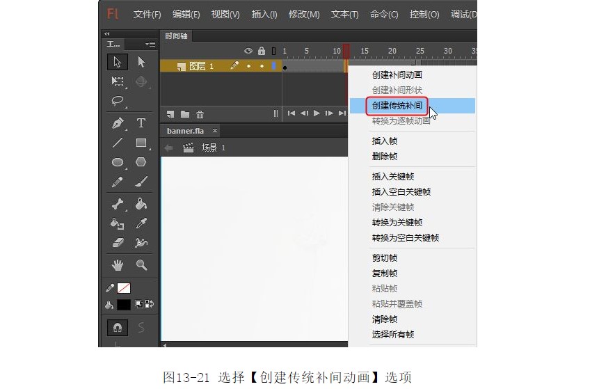The height and width of the screenshot is (389, 599).
Task: Toggle visibility of all layers eye icon
Action: [248, 51]
